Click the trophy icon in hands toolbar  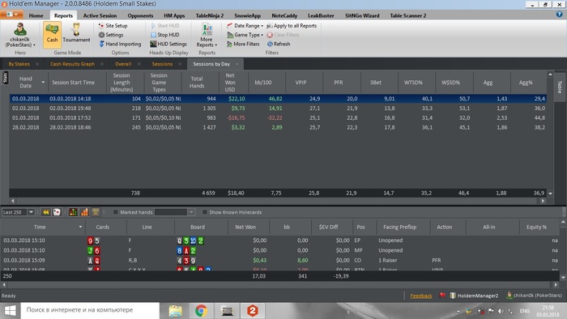tap(96, 212)
